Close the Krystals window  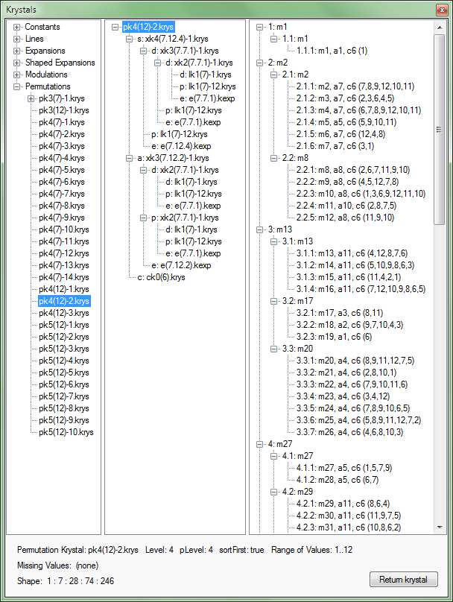(442, 10)
